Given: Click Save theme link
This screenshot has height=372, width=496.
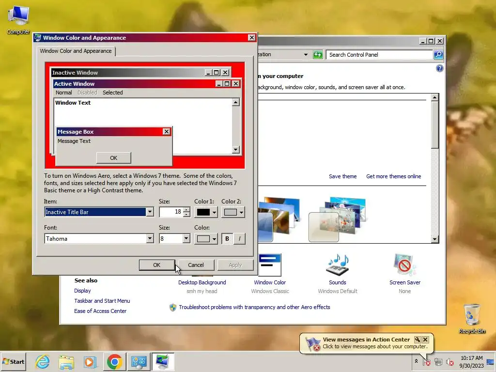Looking at the screenshot, I should (x=342, y=176).
